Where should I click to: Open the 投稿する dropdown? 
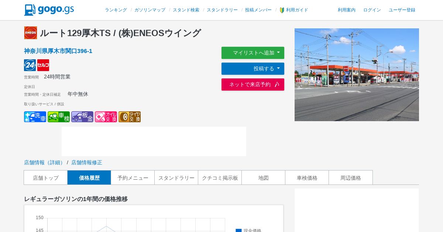253,68
